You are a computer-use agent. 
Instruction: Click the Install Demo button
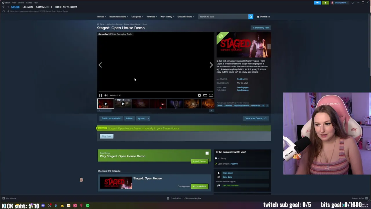[x=199, y=161]
